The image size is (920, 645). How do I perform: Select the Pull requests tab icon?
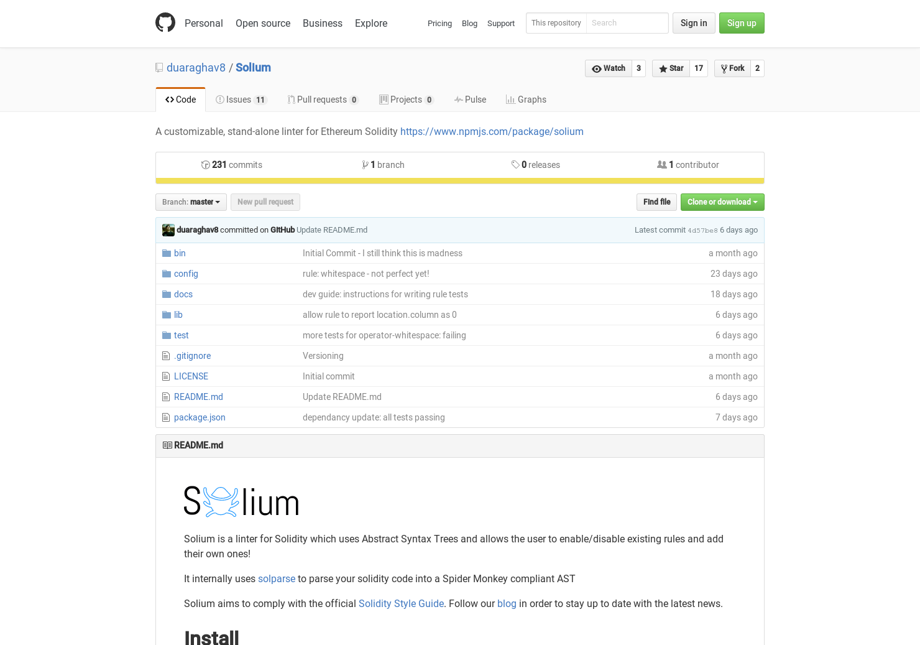(291, 100)
